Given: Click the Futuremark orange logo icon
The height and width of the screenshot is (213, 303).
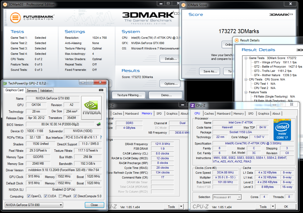Looking at the screenshot, I should point(16,18).
